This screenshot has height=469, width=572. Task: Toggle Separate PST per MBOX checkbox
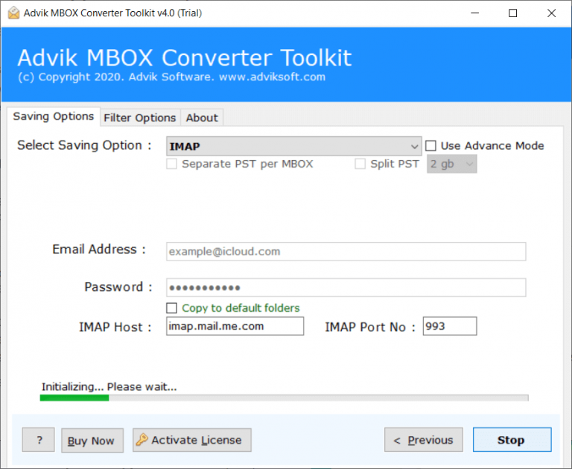click(x=172, y=164)
